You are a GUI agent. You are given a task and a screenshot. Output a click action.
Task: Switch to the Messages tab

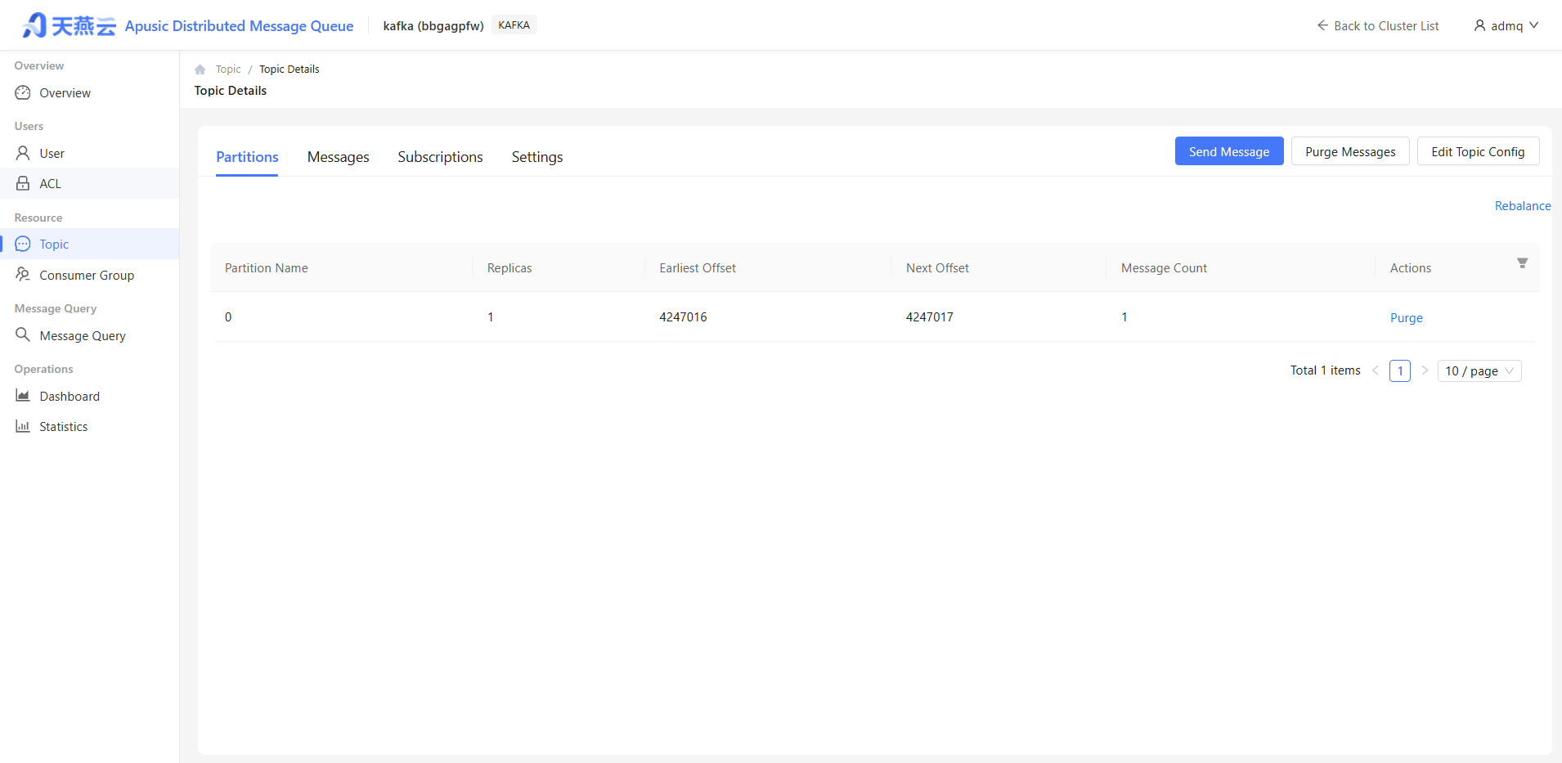339,157
